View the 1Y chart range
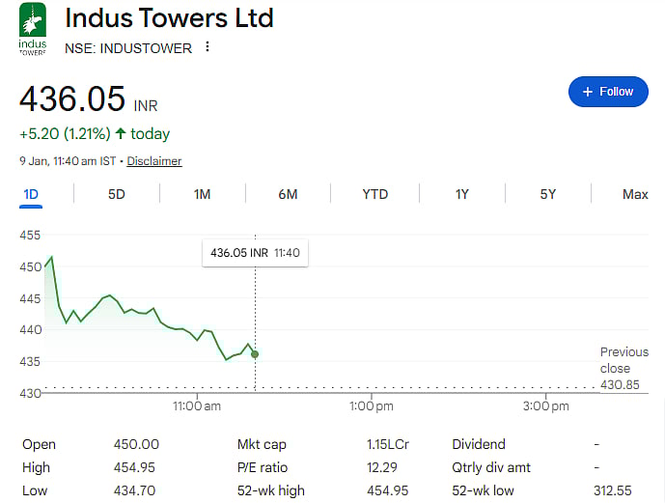This screenshot has width=665, height=503. (x=462, y=194)
